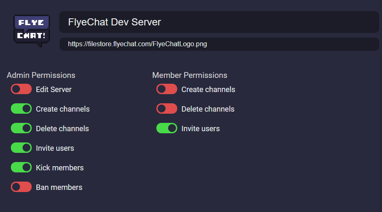Click 'Delete channels' label under Admin Permissions
382x212 pixels.
(63, 129)
